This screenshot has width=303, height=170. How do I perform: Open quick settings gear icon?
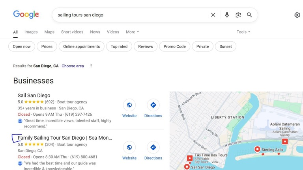click(297, 15)
